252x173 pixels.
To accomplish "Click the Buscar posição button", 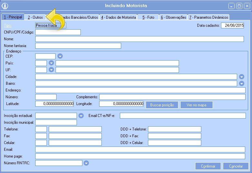I will (162, 105).
